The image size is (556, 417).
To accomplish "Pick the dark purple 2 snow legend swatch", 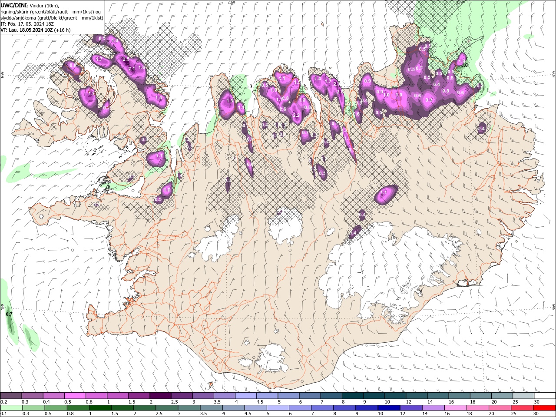I will pyautogui.click(x=160, y=396).
